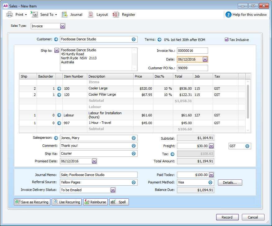The image size is (272, 226).
Task: Click the Use Recurring button
Action: [x=67, y=202]
